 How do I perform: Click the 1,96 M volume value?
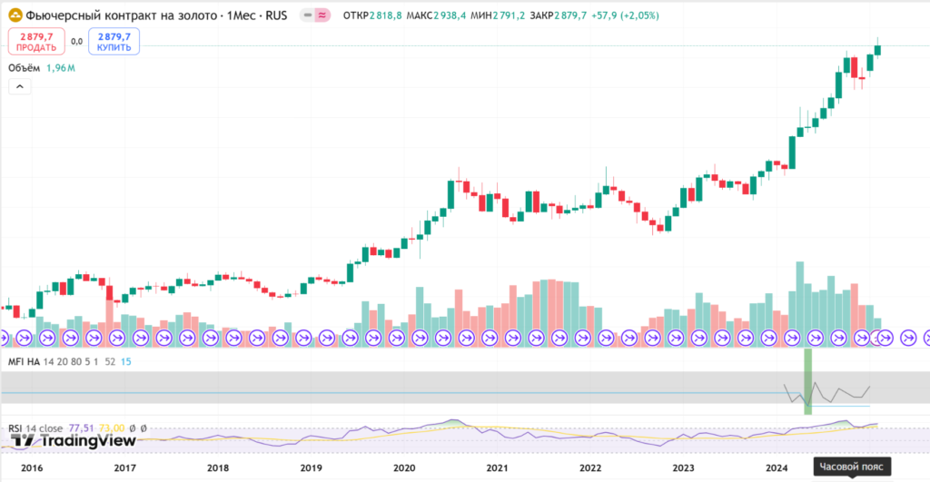(x=61, y=68)
